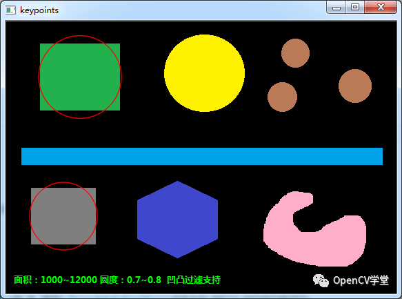Click the WeChat logo in the watermark
This screenshot has height=299, width=402.
[321, 280]
